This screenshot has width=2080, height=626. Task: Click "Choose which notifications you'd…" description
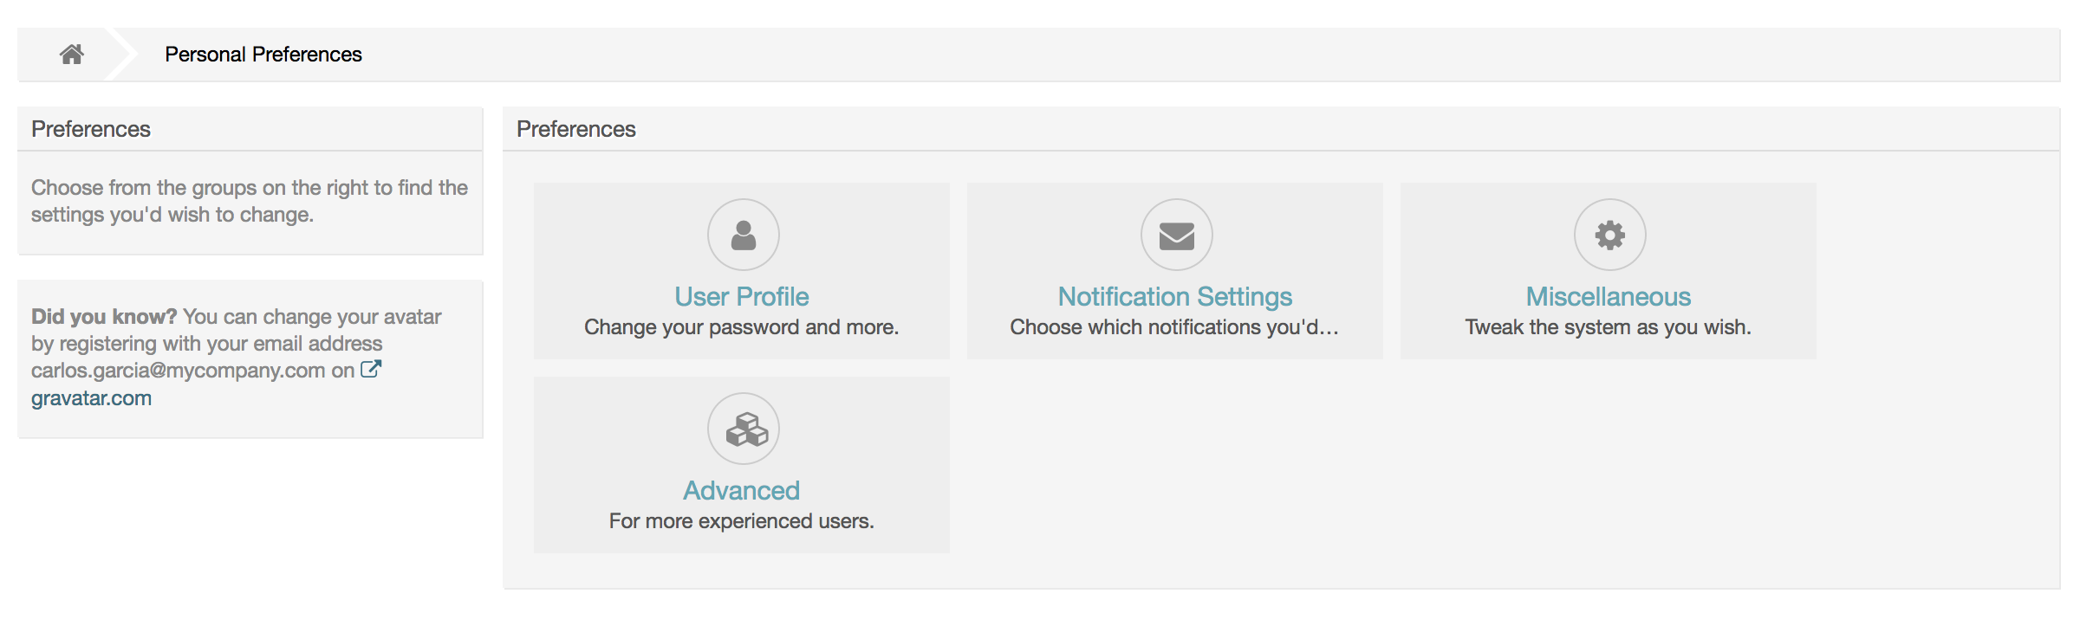[1174, 327]
